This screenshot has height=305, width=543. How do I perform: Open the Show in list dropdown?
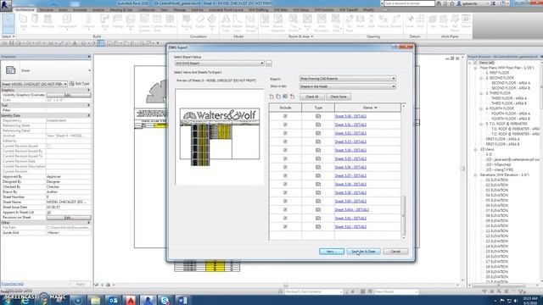pos(347,86)
